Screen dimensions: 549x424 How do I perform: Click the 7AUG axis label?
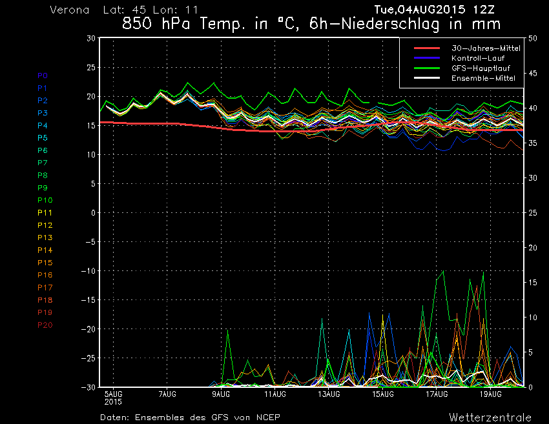point(167,394)
